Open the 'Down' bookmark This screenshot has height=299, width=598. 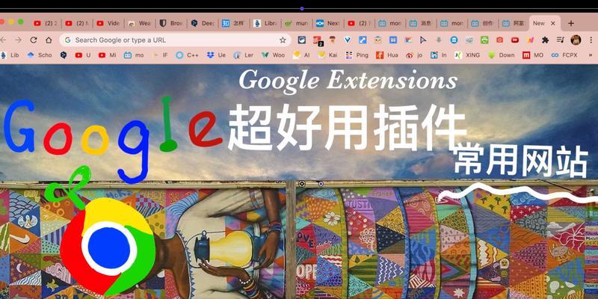(501, 55)
